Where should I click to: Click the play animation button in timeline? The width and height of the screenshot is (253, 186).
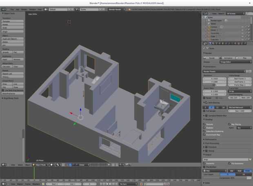pyautogui.click(x=110, y=184)
